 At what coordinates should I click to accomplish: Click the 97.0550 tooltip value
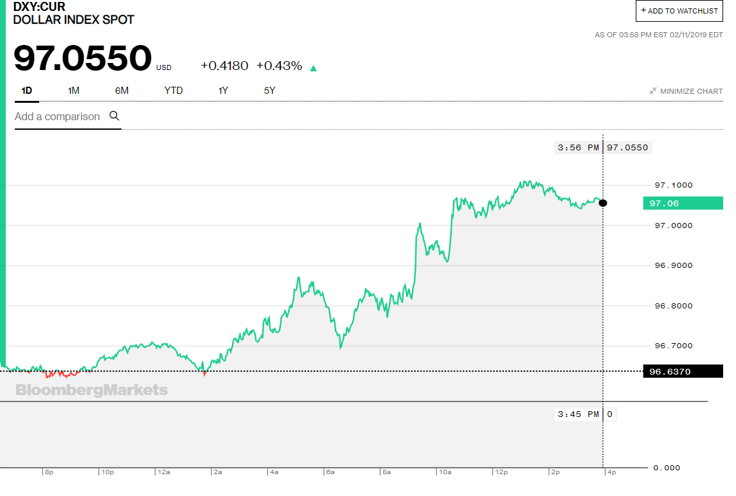point(627,147)
